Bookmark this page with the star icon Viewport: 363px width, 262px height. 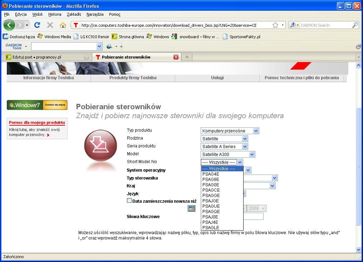point(275,25)
